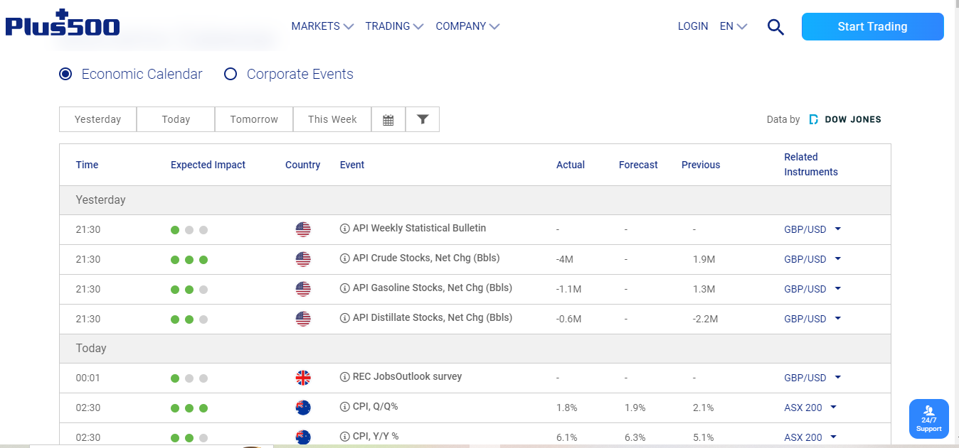Expand the MARKETS menu
The width and height of the screenshot is (959, 448).
coord(322,26)
